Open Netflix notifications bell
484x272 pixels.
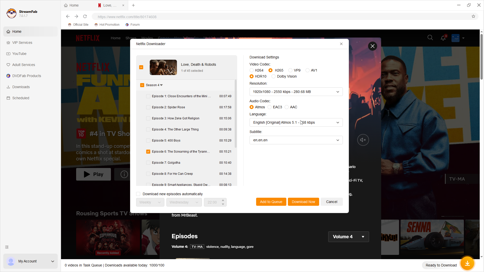click(x=443, y=38)
